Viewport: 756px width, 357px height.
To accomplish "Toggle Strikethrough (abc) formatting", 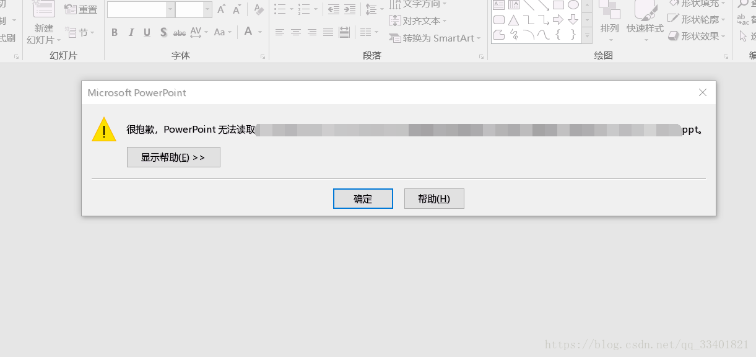I will pyautogui.click(x=180, y=32).
